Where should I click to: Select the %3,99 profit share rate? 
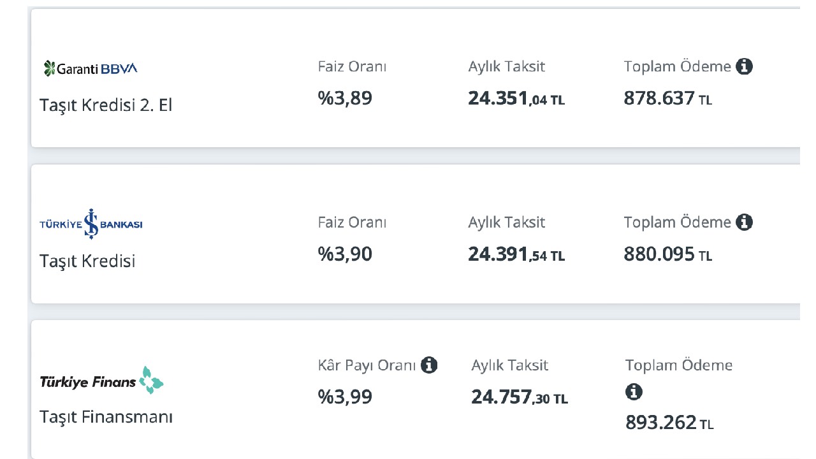coord(345,397)
